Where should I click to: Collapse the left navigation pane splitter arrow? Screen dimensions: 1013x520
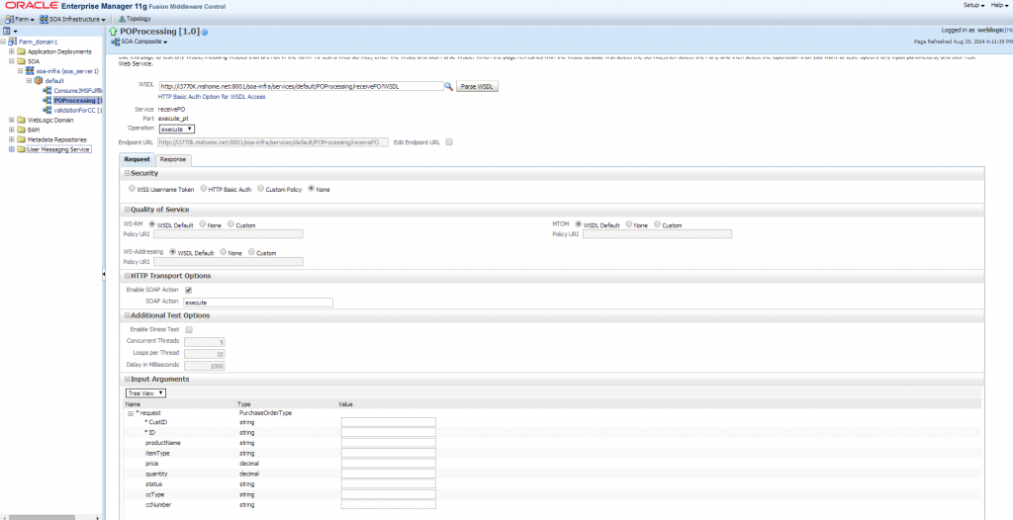coord(103,275)
